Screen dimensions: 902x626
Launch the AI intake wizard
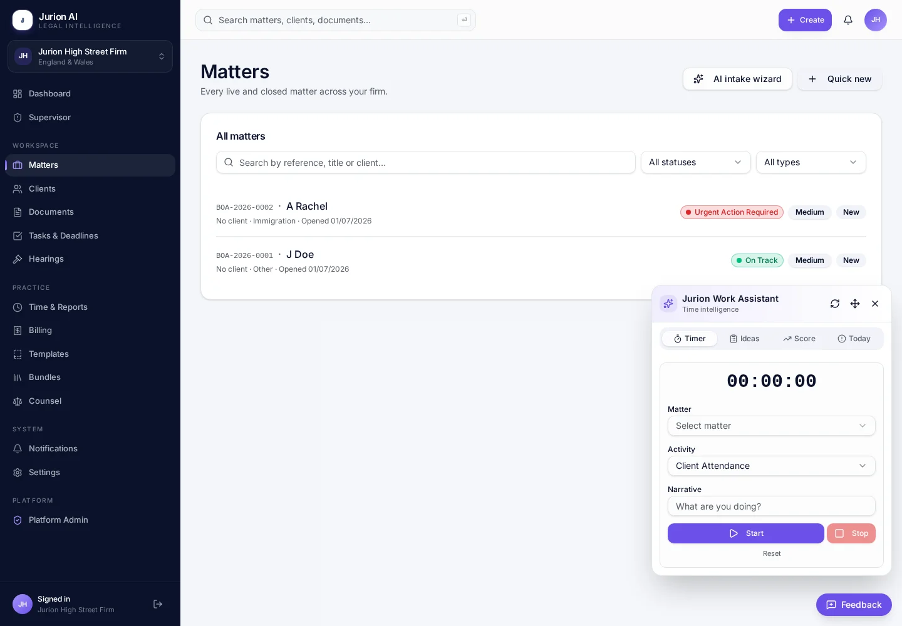737,79
